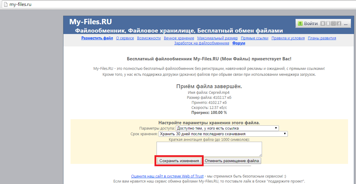Click the Имя файла: Сергей.mp4 text
Image resolution: width=356 pixels, height=184 pixels.
209,92
